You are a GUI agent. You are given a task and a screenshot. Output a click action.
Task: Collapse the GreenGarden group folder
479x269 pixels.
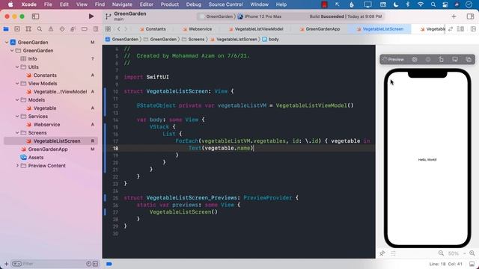click(12, 50)
